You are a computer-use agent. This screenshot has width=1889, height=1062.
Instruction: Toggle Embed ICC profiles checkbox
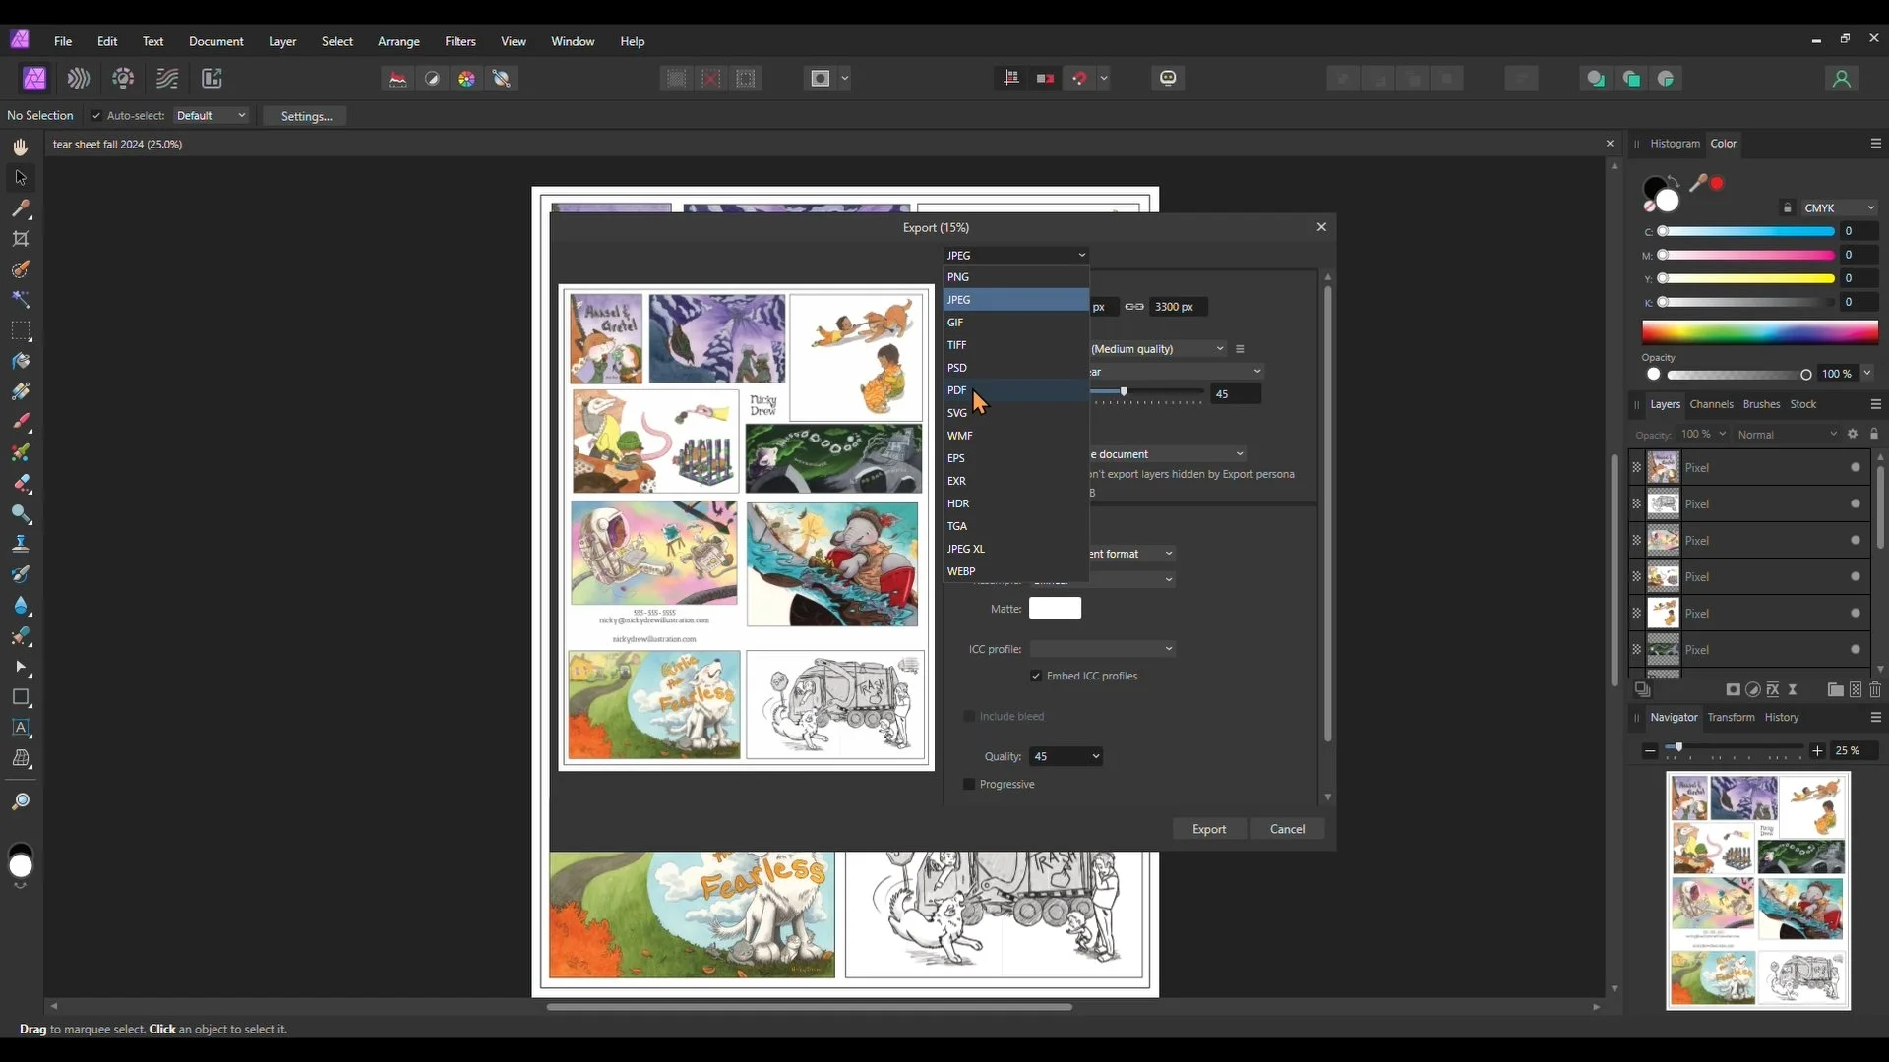[1036, 677]
